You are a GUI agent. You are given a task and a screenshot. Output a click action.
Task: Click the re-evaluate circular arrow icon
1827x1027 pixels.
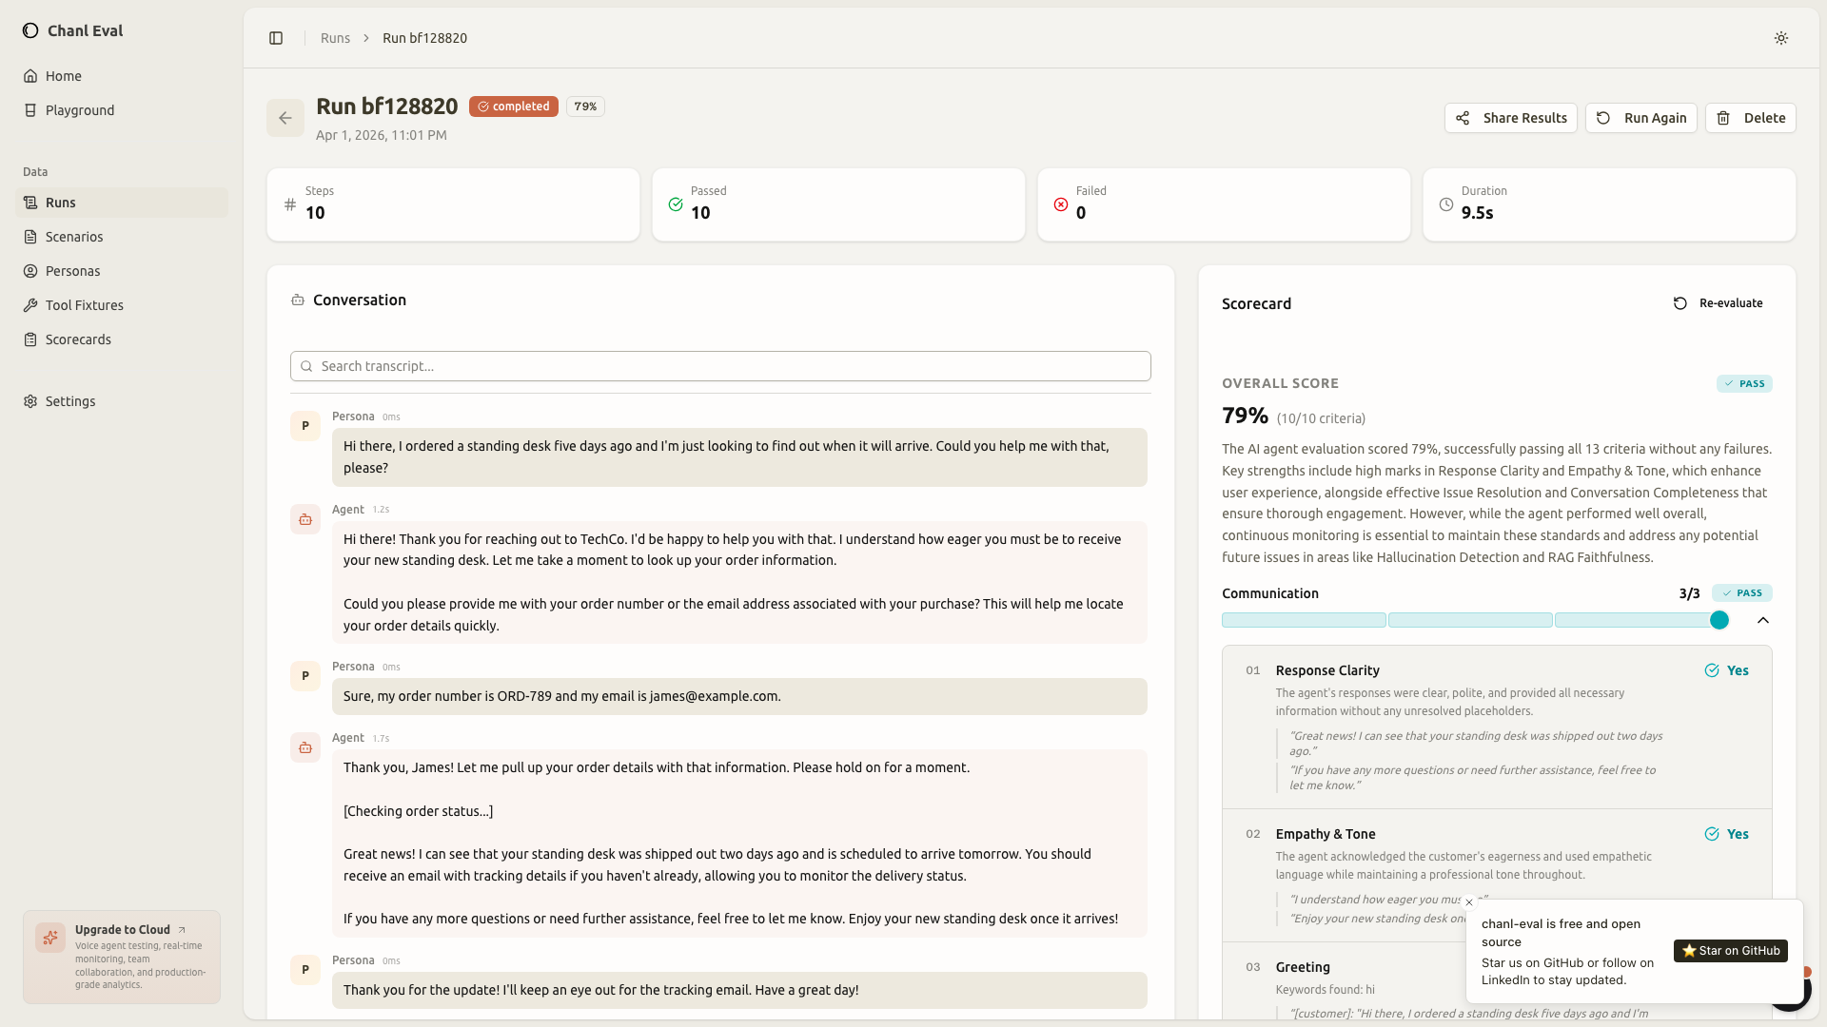(x=1680, y=303)
